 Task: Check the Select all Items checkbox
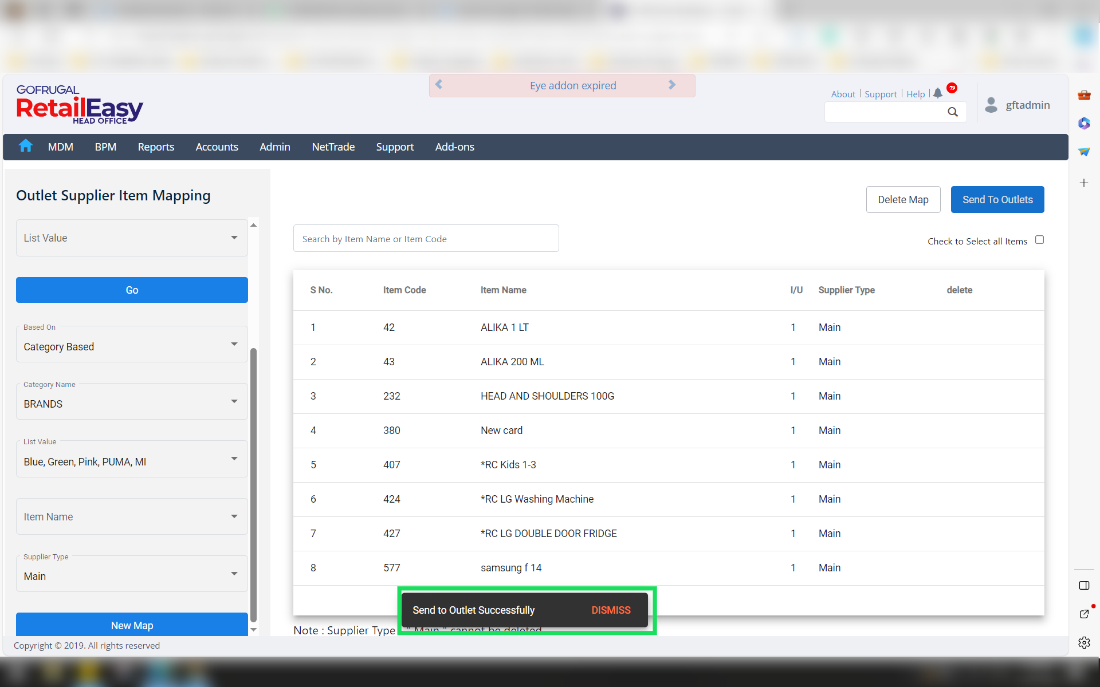point(1039,240)
